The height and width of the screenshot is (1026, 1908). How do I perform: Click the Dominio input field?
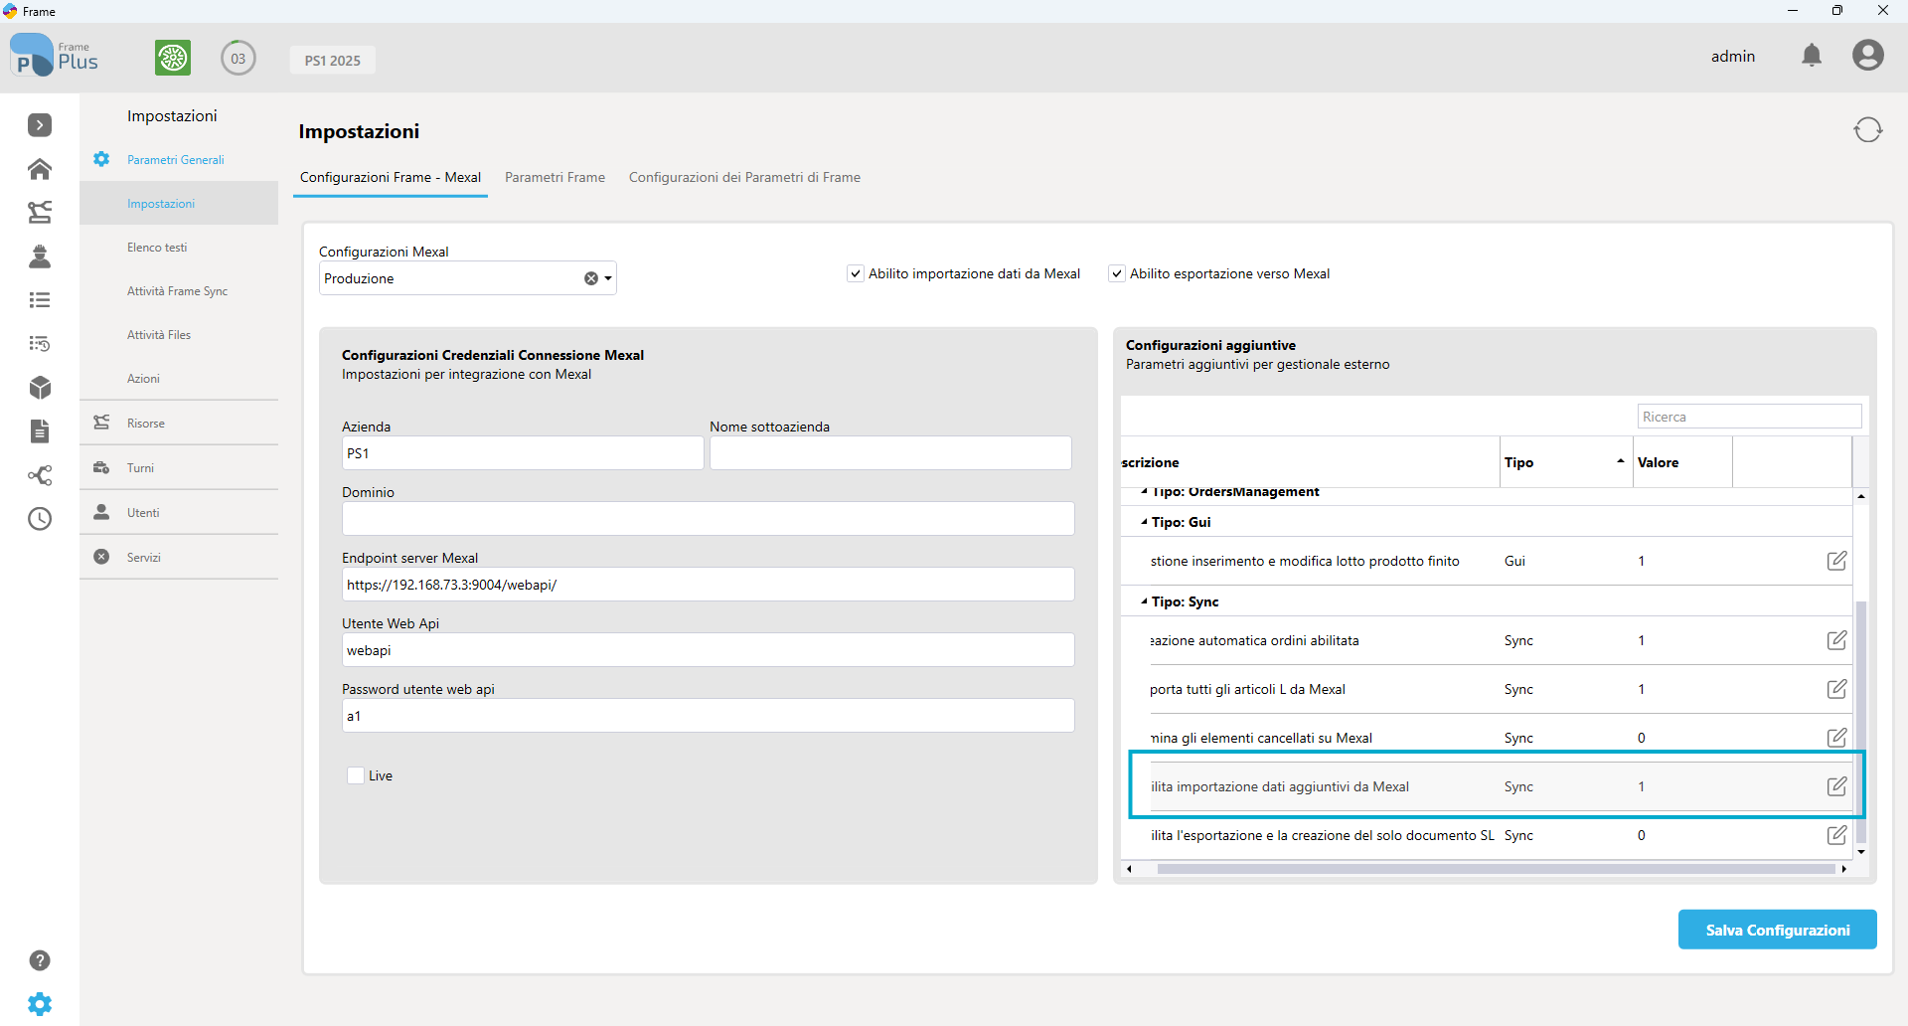[x=709, y=519]
